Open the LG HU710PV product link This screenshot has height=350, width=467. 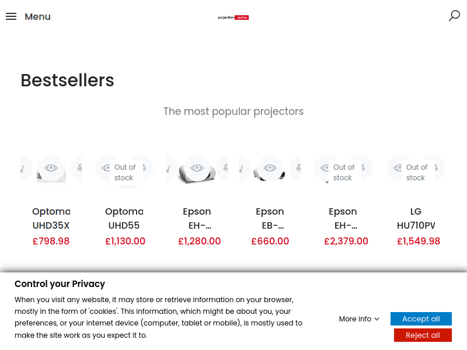[416, 218]
